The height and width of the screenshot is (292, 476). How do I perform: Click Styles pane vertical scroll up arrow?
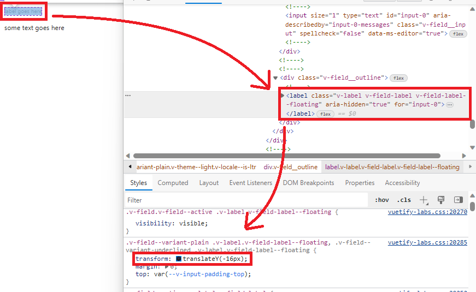click(x=472, y=195)
